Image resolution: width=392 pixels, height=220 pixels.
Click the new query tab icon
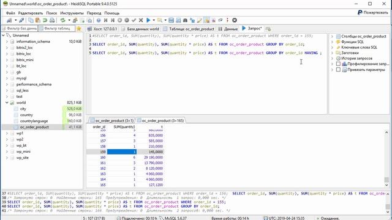(268, 29)
